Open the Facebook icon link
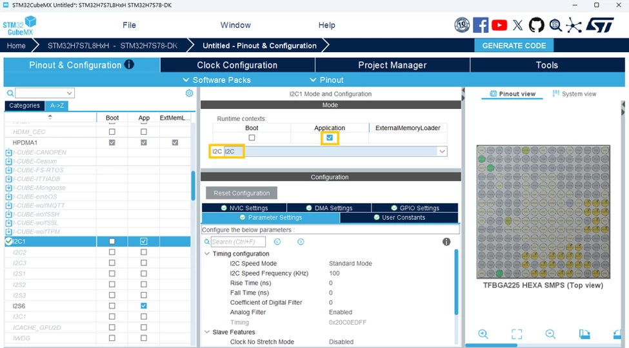The width and height of the screenshot is (629, 348). 481,25
